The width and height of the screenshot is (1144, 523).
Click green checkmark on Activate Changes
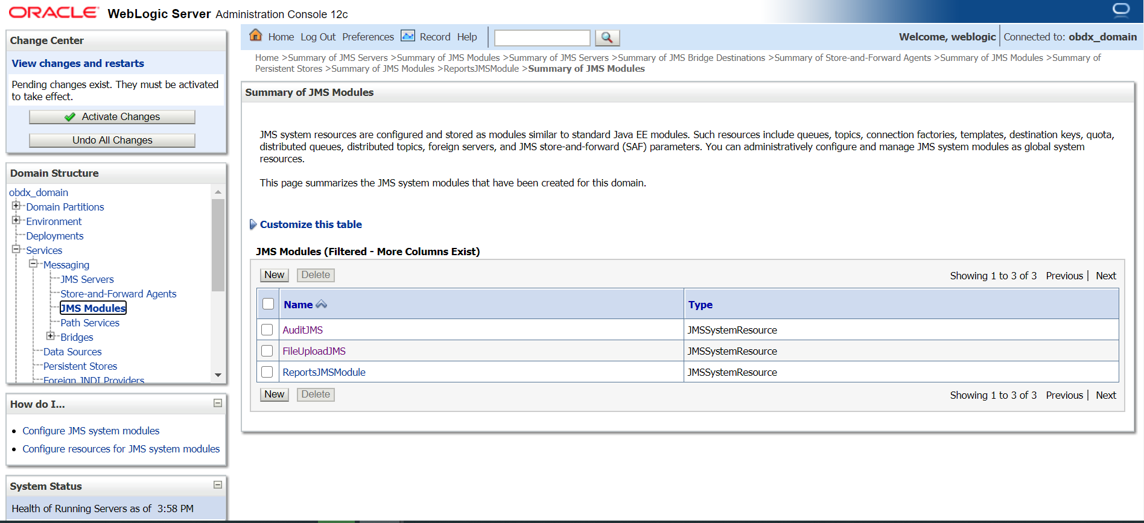click(x=70, y=117)
